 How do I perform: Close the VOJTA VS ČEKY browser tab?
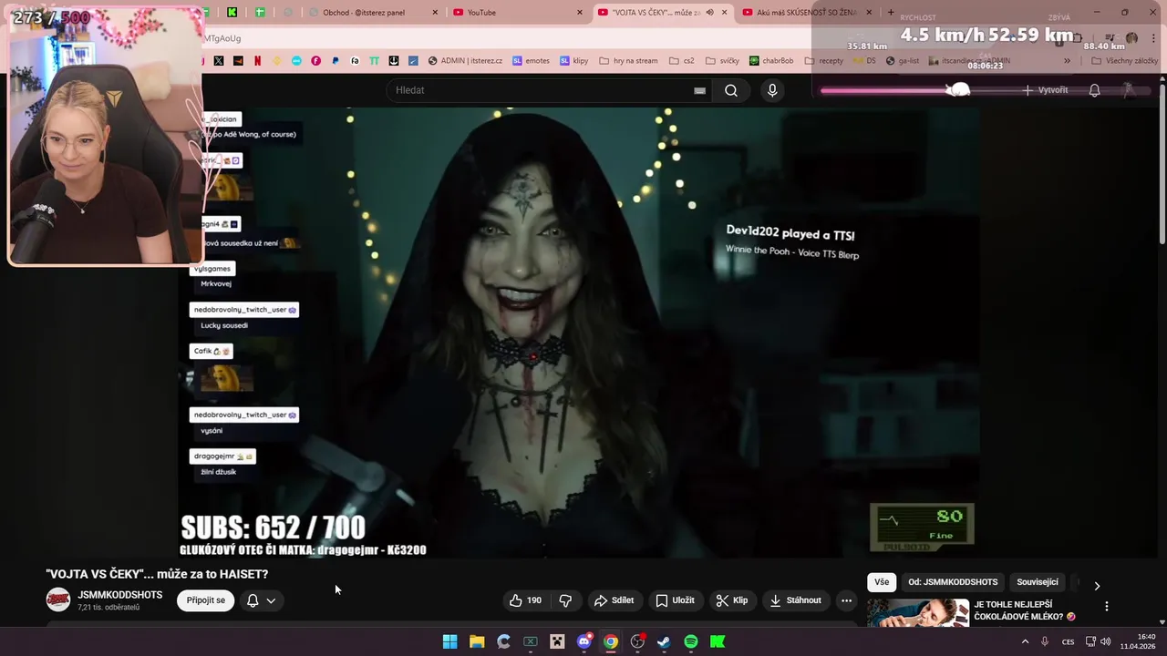[725, 13]
